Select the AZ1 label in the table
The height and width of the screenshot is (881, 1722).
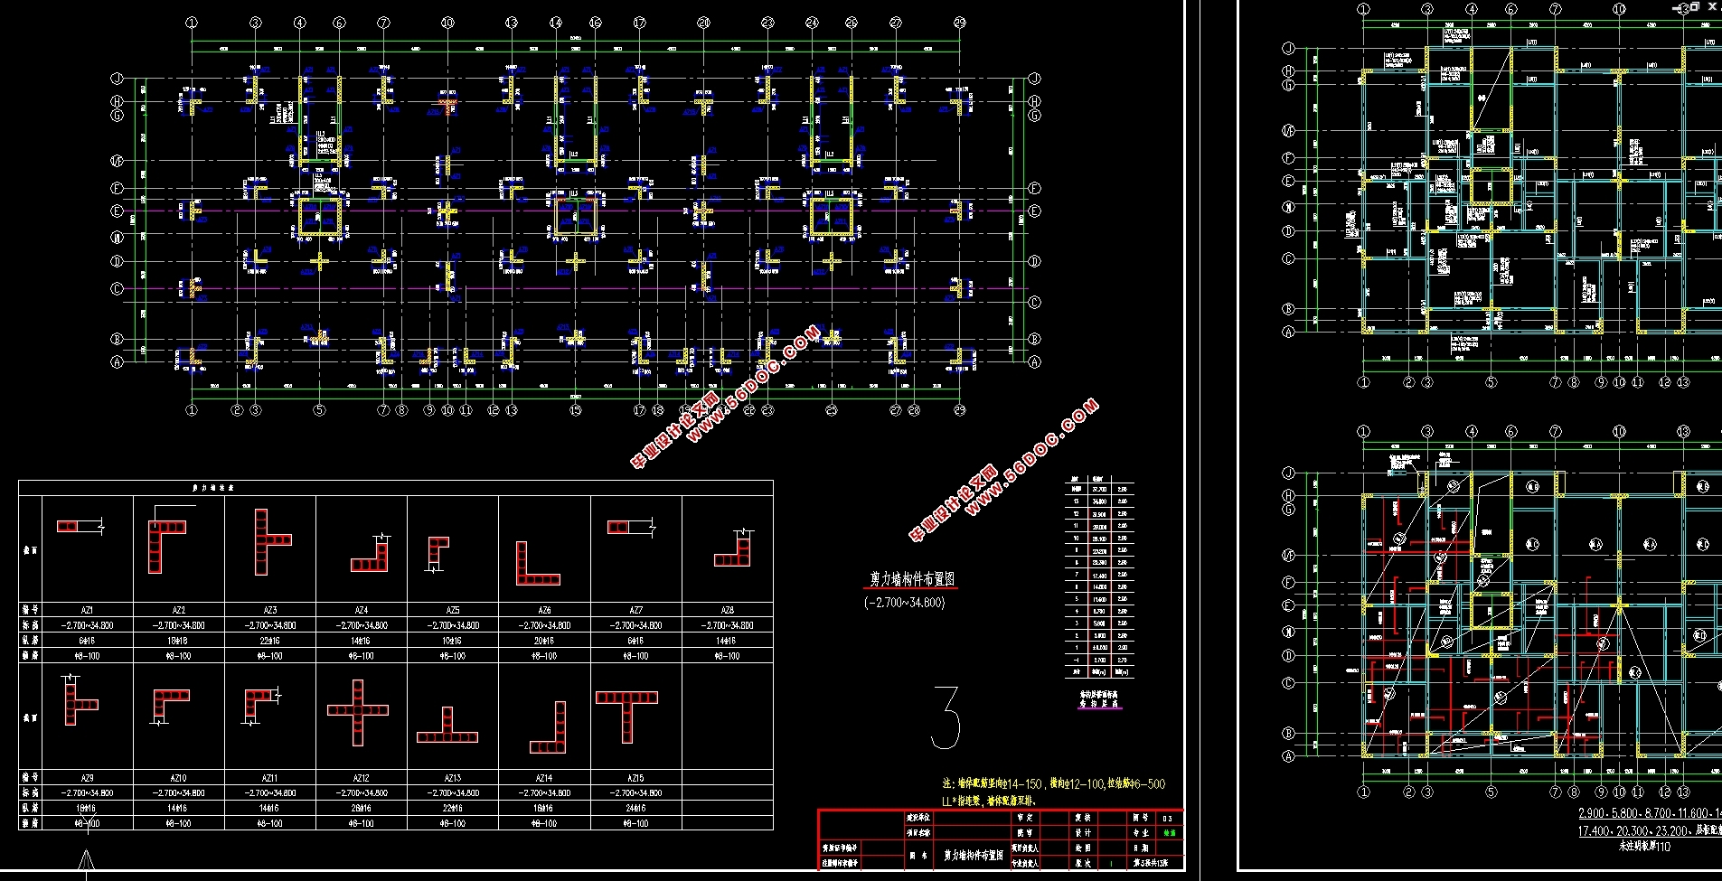88,610
